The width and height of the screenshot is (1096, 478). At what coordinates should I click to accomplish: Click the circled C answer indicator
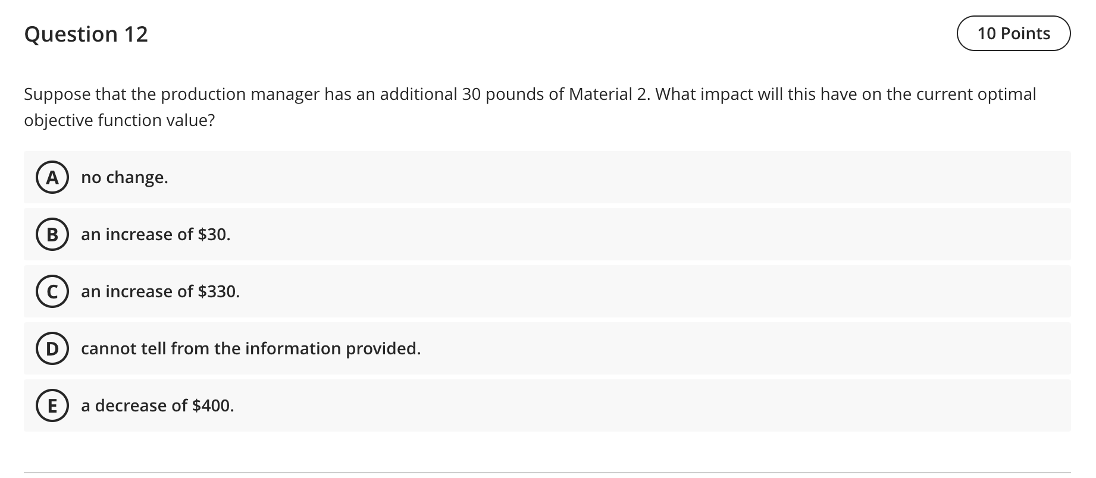52,291
